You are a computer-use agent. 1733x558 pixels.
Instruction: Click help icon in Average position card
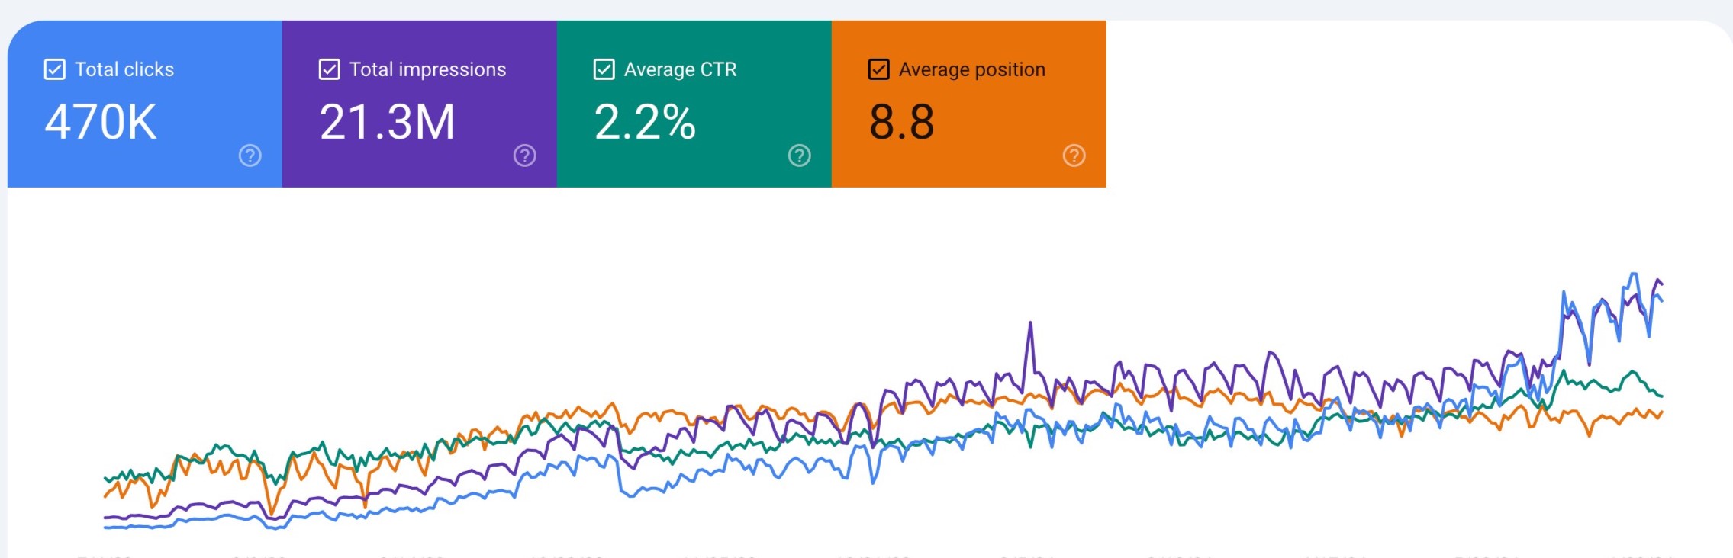point(1074,156)
